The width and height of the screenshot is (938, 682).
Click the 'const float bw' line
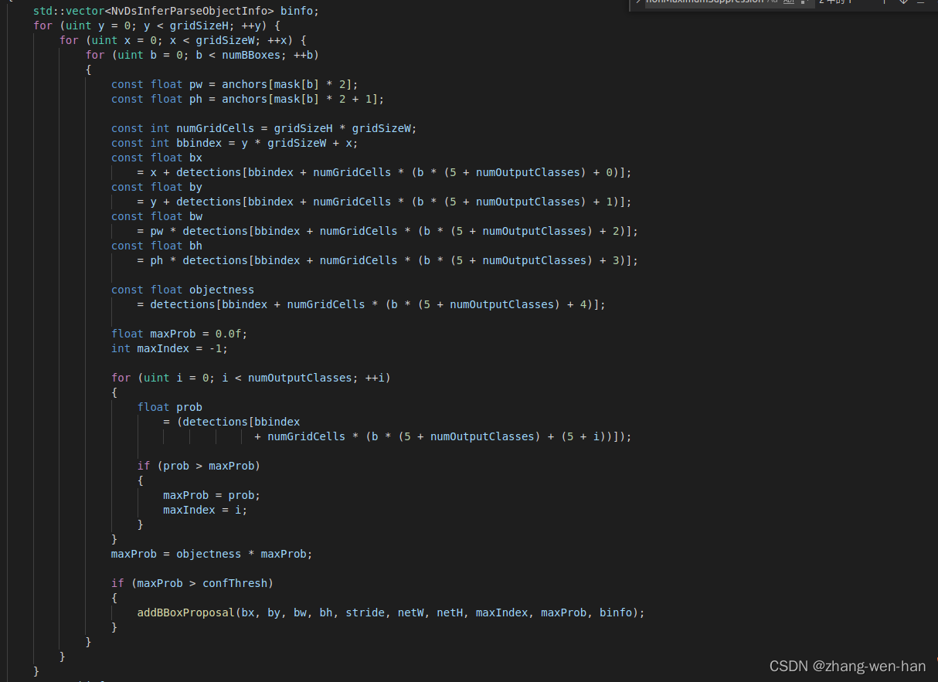click(x=157, y=216)
